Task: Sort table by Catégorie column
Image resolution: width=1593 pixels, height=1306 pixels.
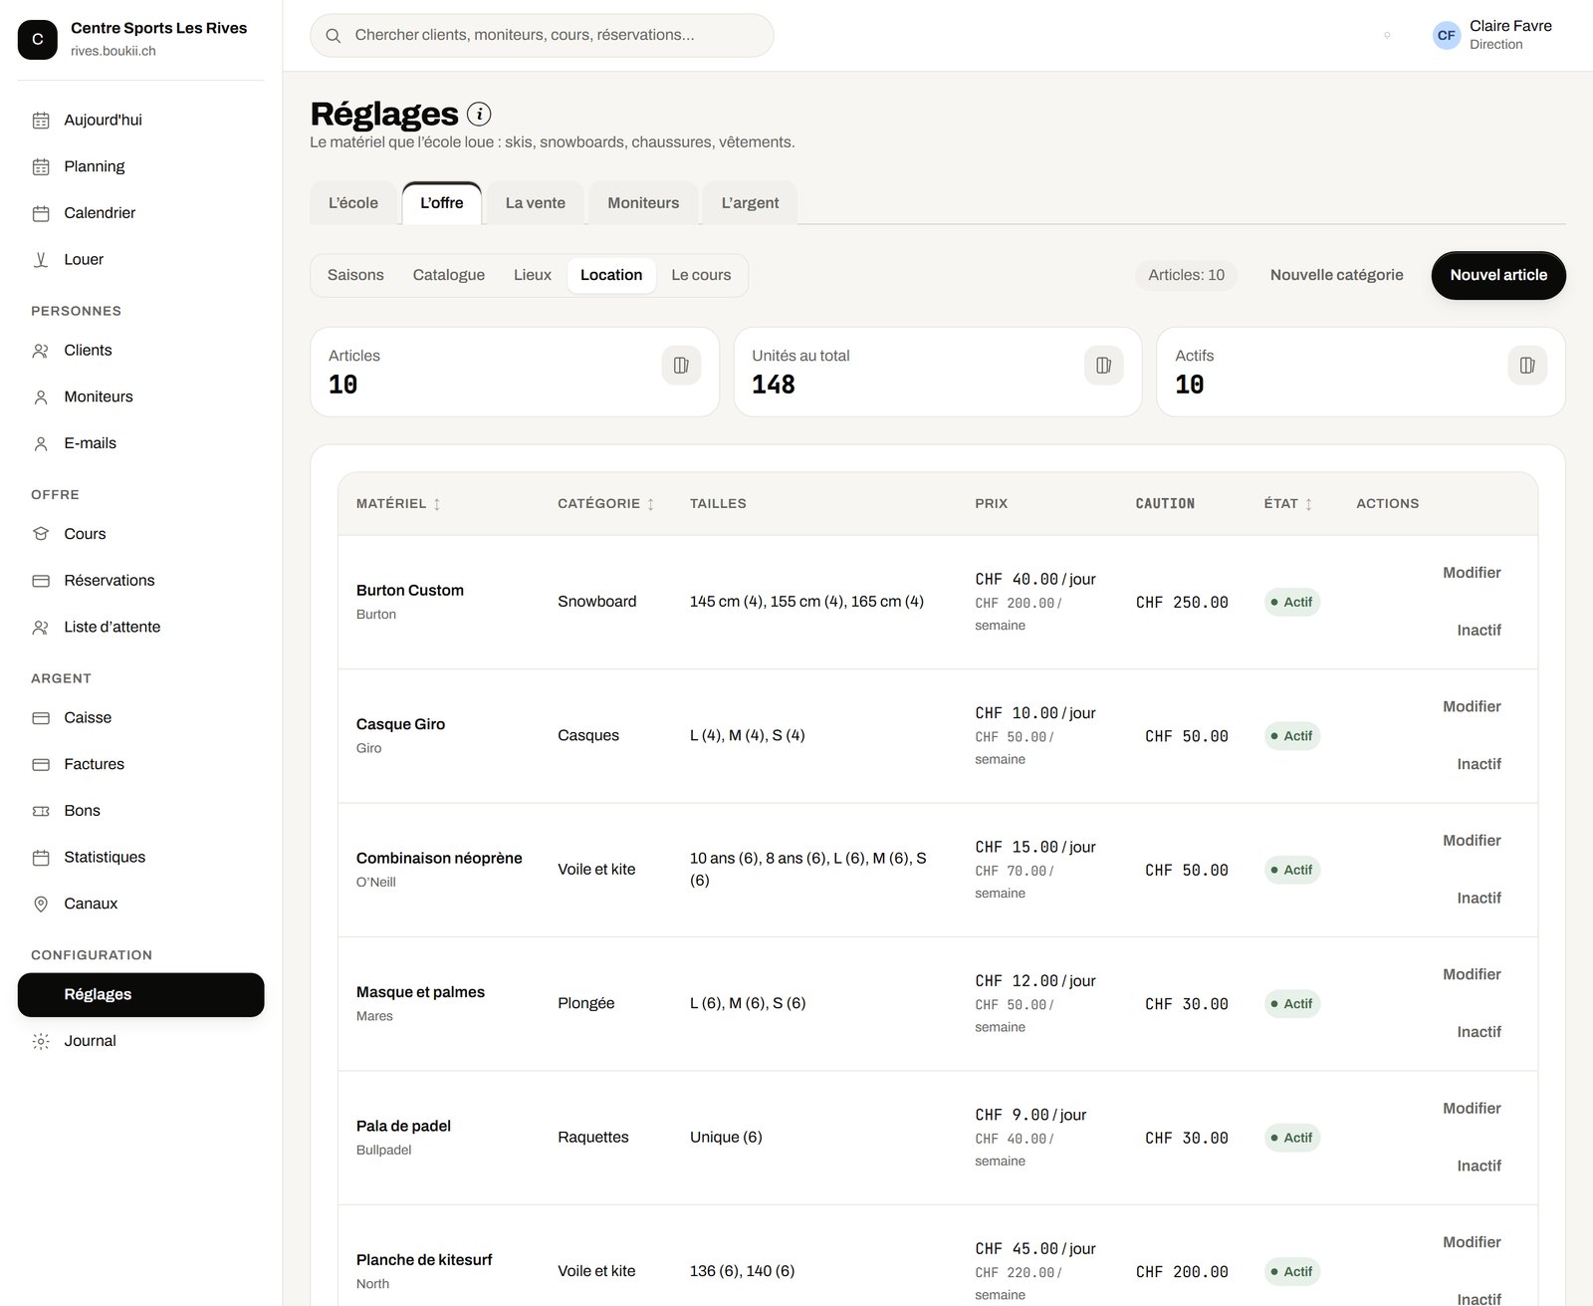Action: [x=606, y=504]
